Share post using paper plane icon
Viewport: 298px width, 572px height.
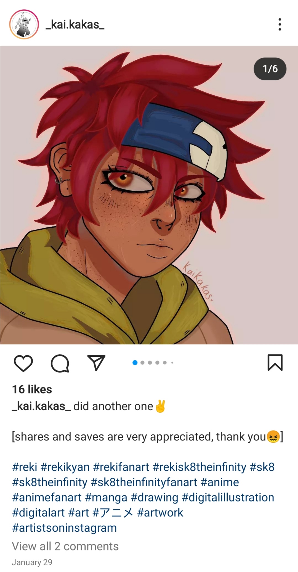pos(96,363)
